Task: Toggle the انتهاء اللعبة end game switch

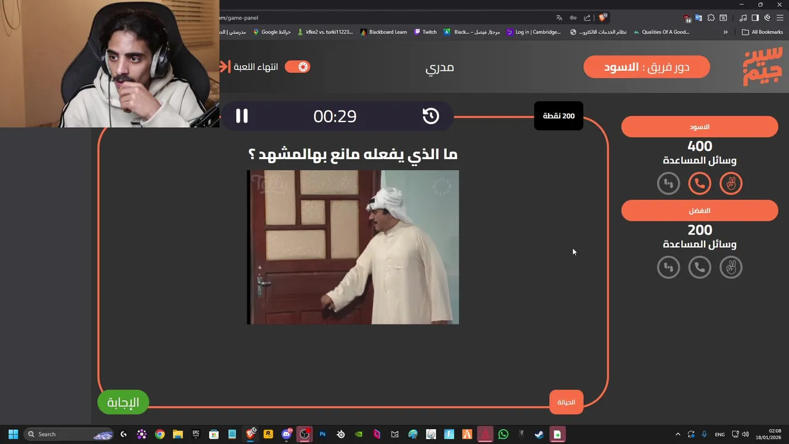Action: pyautogui.click(x=298, y=67)
